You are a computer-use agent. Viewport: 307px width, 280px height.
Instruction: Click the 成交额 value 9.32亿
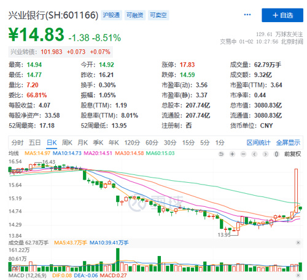[x=263, y=75]
